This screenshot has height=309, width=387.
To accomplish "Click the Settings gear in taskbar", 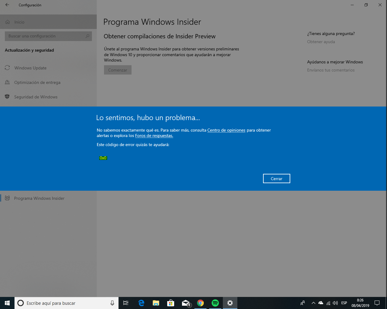I will (x=230, y=303).
